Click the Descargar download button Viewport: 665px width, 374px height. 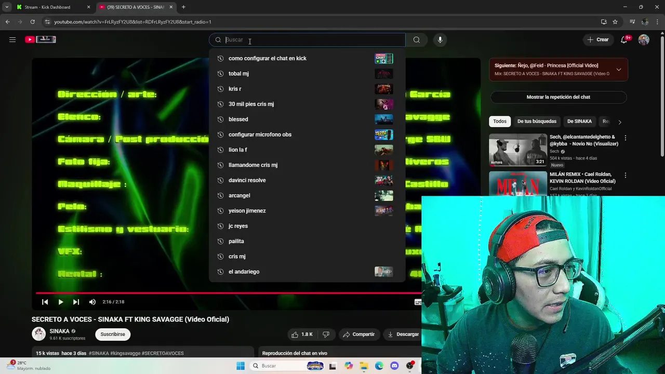coord(403,335)
